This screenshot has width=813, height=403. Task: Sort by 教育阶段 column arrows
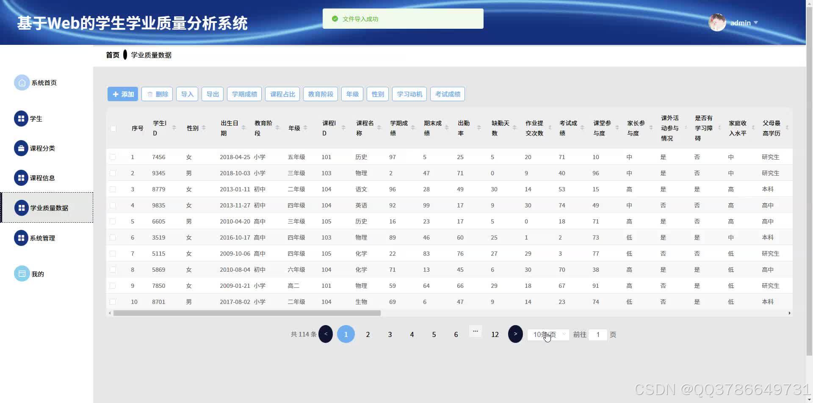click(277, 128)
